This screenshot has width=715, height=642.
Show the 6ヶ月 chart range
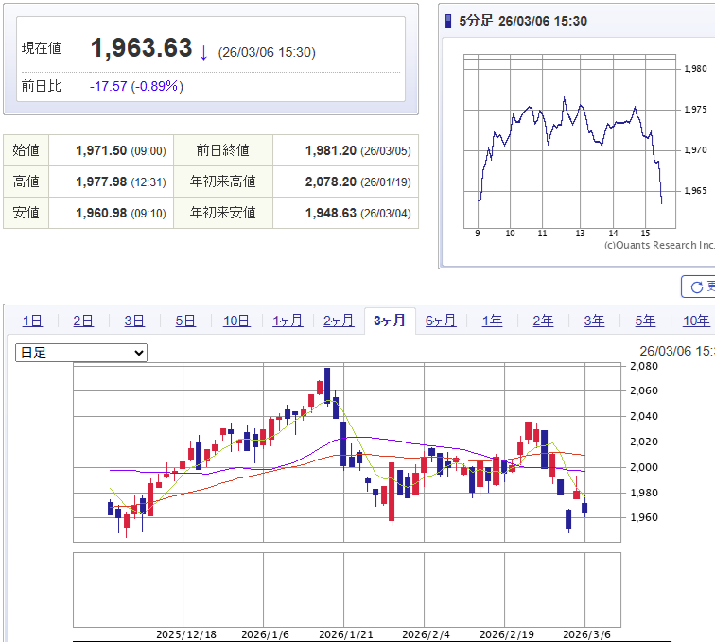click(x=441, y=321)
